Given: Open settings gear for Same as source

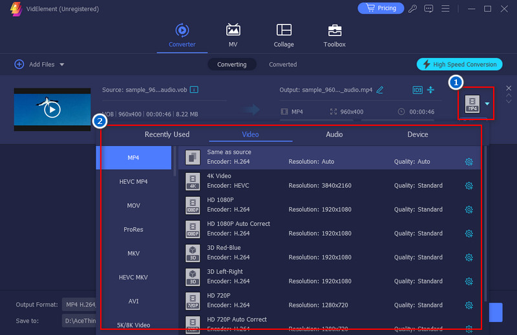Looking at the screenshot, I should pos(469,162).
